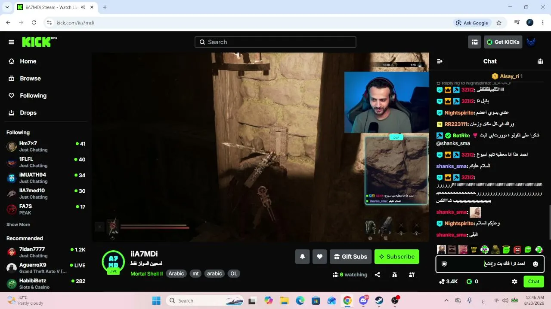Open IIA7med10 followed channel
Viewport: 551px width, 309px height.
(x=46, y=194)
